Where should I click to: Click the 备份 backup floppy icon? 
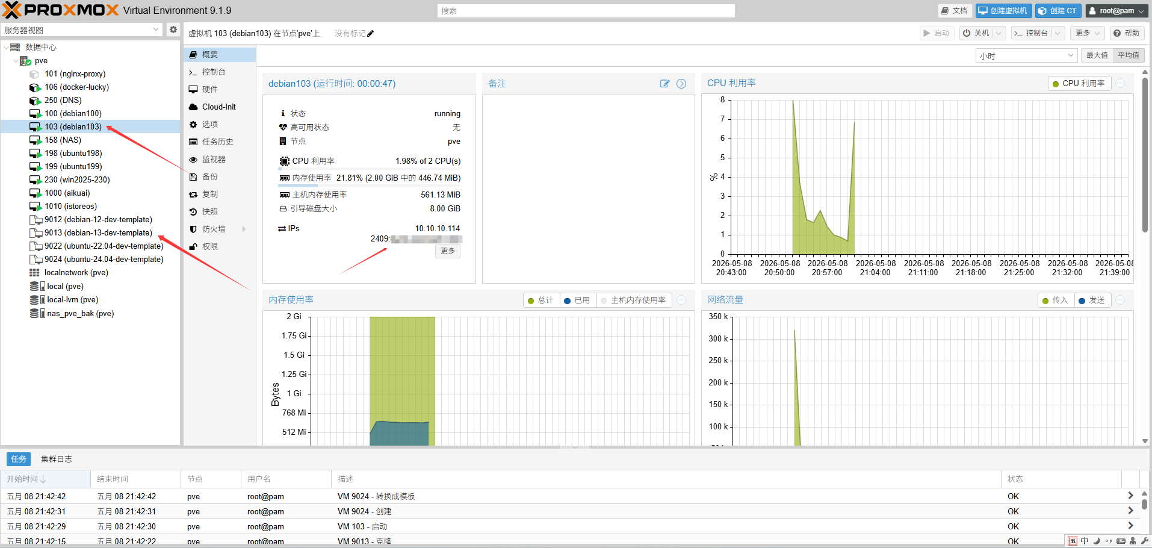coord(193,177)
